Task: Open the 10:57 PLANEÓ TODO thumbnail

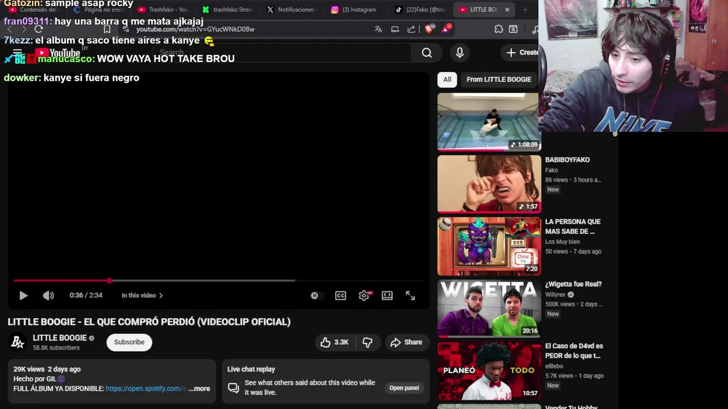Action: pyautogui.click(x=489, y=370)
